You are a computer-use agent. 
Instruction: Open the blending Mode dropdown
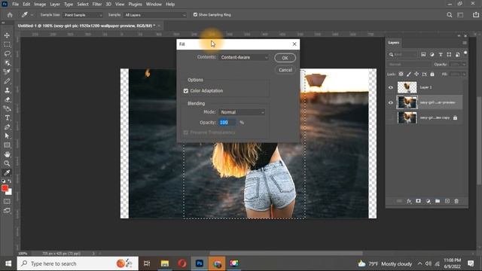click(x=242, y=112)
